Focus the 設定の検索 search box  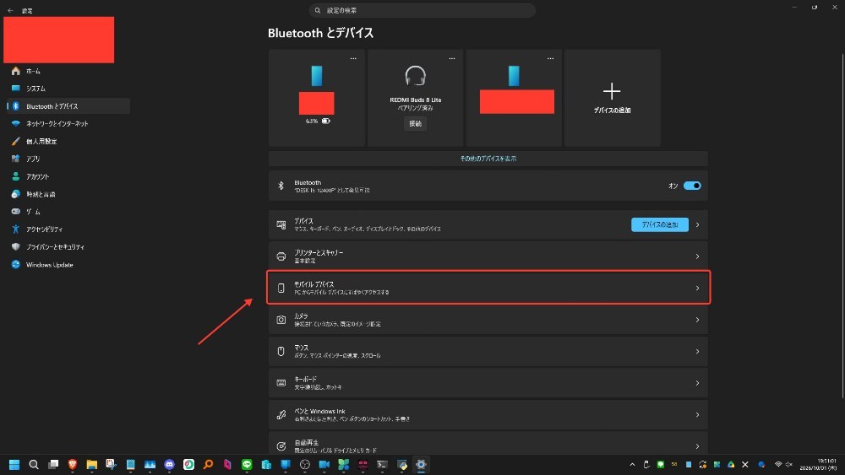point(422,10)
